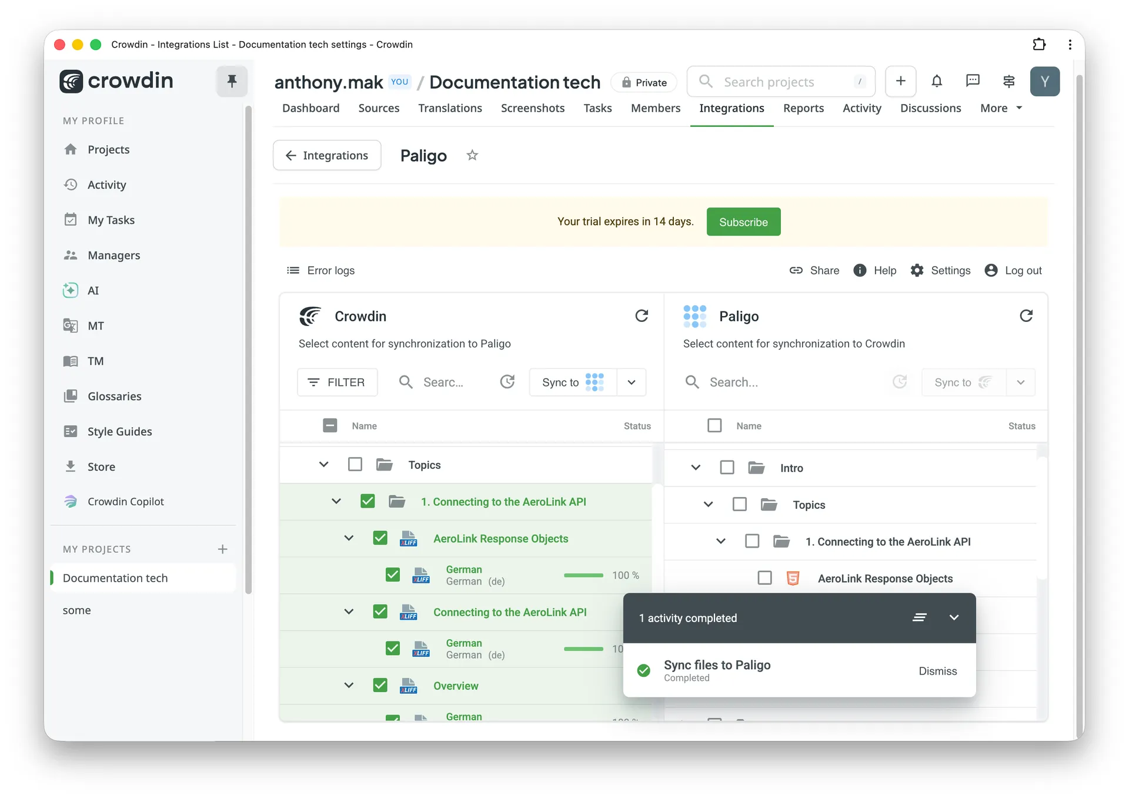Refresh the Crowdin content panel

(642, 315)
